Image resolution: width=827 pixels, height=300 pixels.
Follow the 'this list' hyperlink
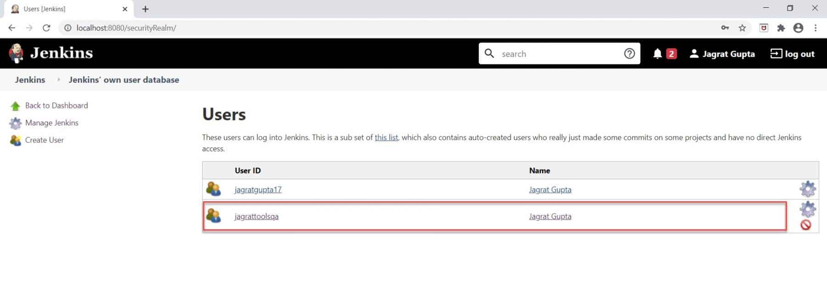(x=386, y=137)
